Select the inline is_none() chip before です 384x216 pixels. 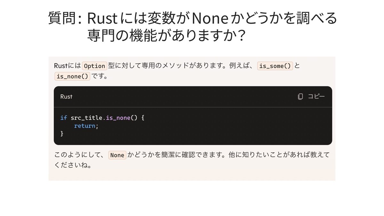coord(72,76)
